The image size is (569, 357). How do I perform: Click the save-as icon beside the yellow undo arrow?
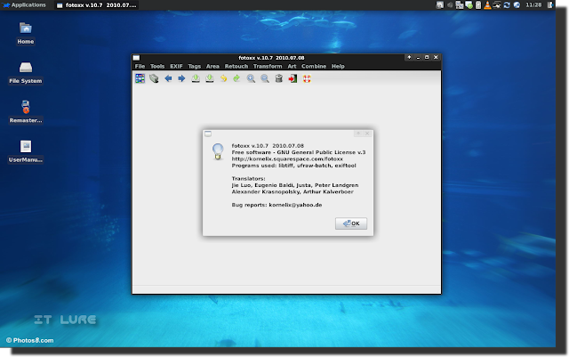coord(210,78)
